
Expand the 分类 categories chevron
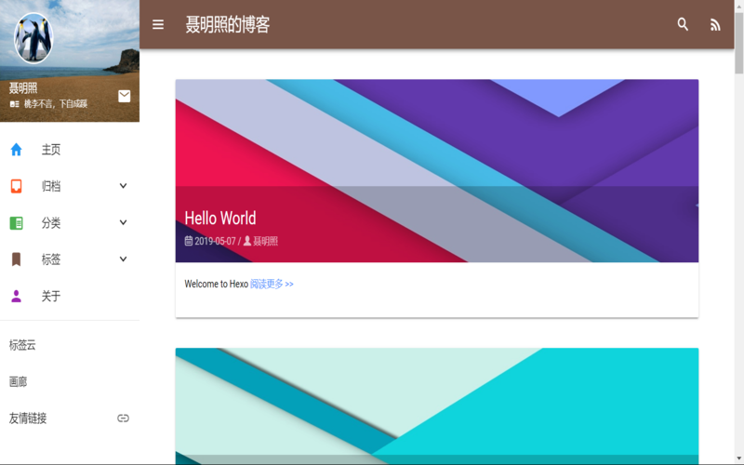click(x=123, y=223)
